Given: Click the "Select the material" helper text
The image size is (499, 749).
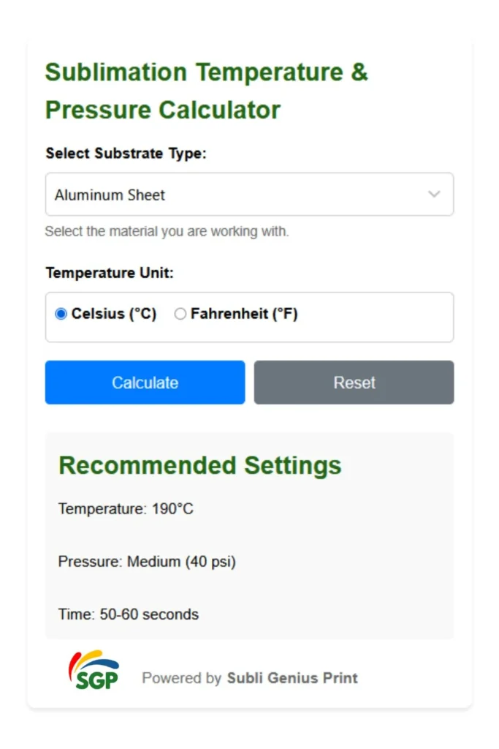Looking at the screenshot, I should pos(167,232).
